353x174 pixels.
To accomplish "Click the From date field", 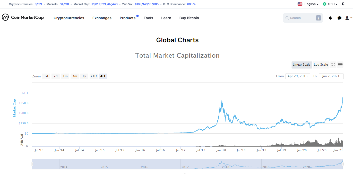I will (298, 76).
